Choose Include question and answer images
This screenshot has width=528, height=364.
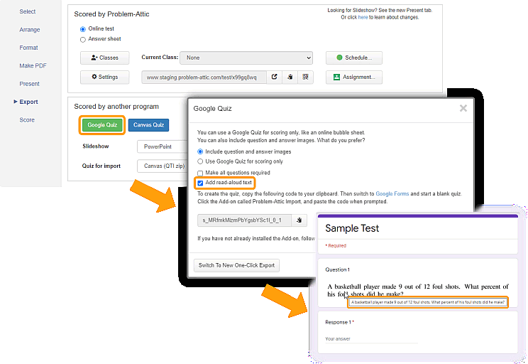pos(200,152)
